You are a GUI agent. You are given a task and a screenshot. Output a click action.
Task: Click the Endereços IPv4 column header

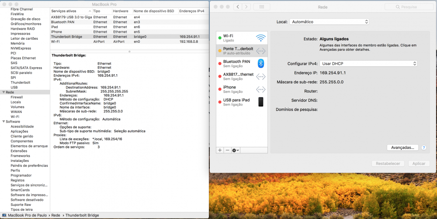pos(194,11)
